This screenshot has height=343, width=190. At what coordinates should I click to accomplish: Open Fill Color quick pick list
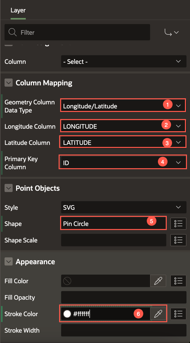178,281
